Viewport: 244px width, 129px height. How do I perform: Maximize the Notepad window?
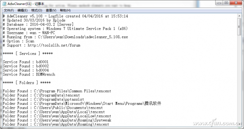click(x=227, y=3)
